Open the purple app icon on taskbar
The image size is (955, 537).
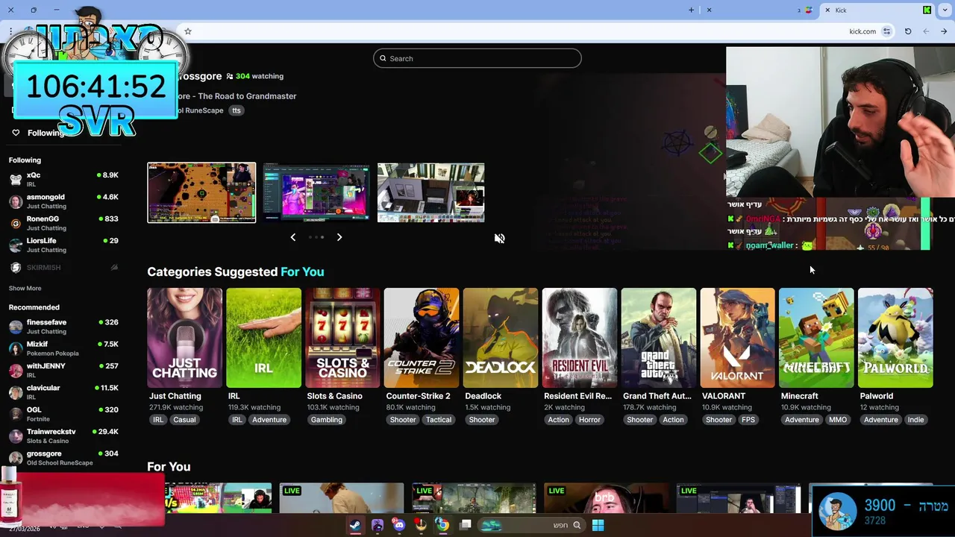(378, 525)
